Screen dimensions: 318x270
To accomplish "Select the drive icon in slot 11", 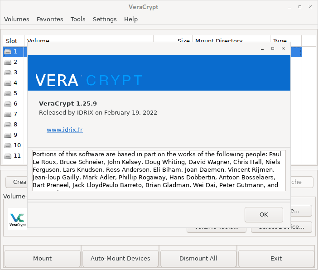I will pos(8,156).
